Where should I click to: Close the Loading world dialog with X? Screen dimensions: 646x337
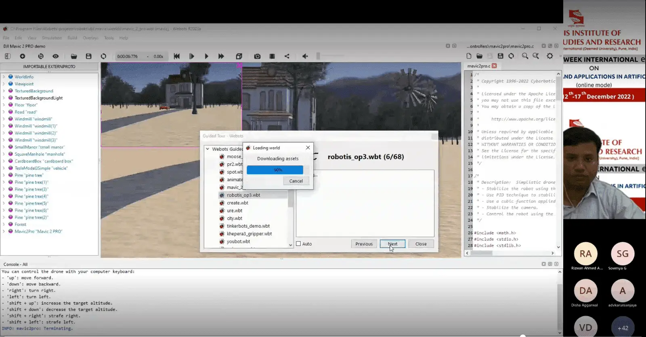tap(308, 148)
